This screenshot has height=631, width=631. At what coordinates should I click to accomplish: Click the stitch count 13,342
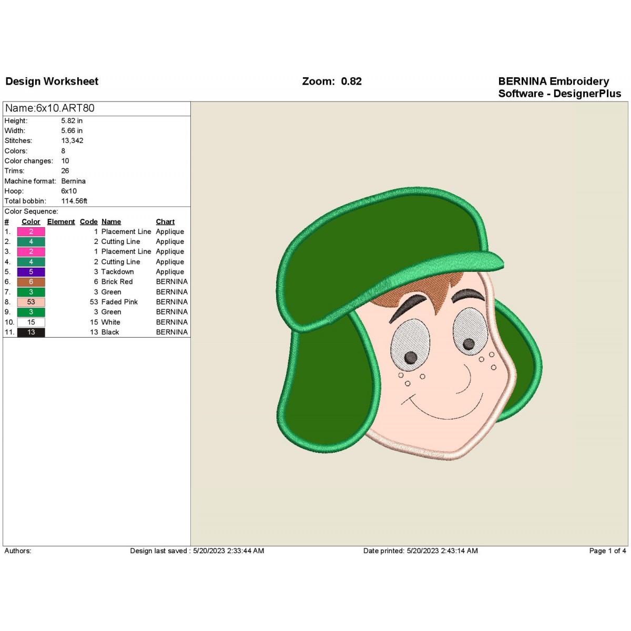[73, 141]
